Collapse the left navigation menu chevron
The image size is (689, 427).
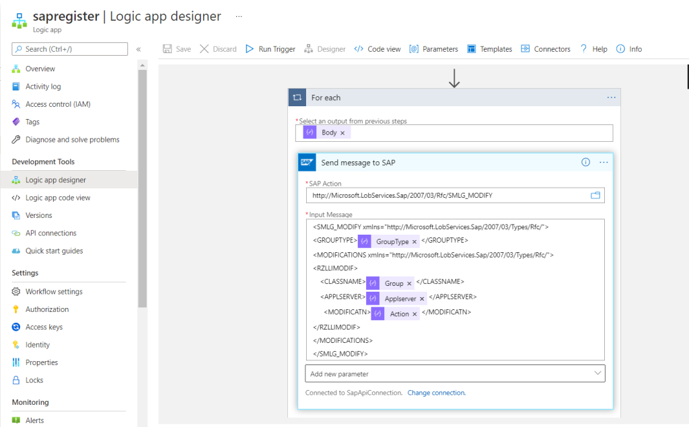(139, 49)
